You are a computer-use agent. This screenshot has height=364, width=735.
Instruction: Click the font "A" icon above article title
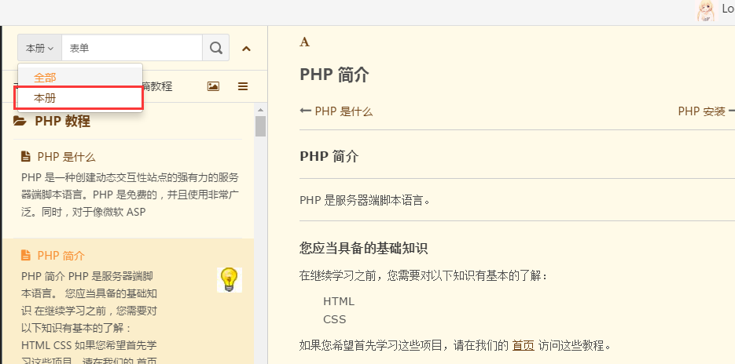(304, 42)
